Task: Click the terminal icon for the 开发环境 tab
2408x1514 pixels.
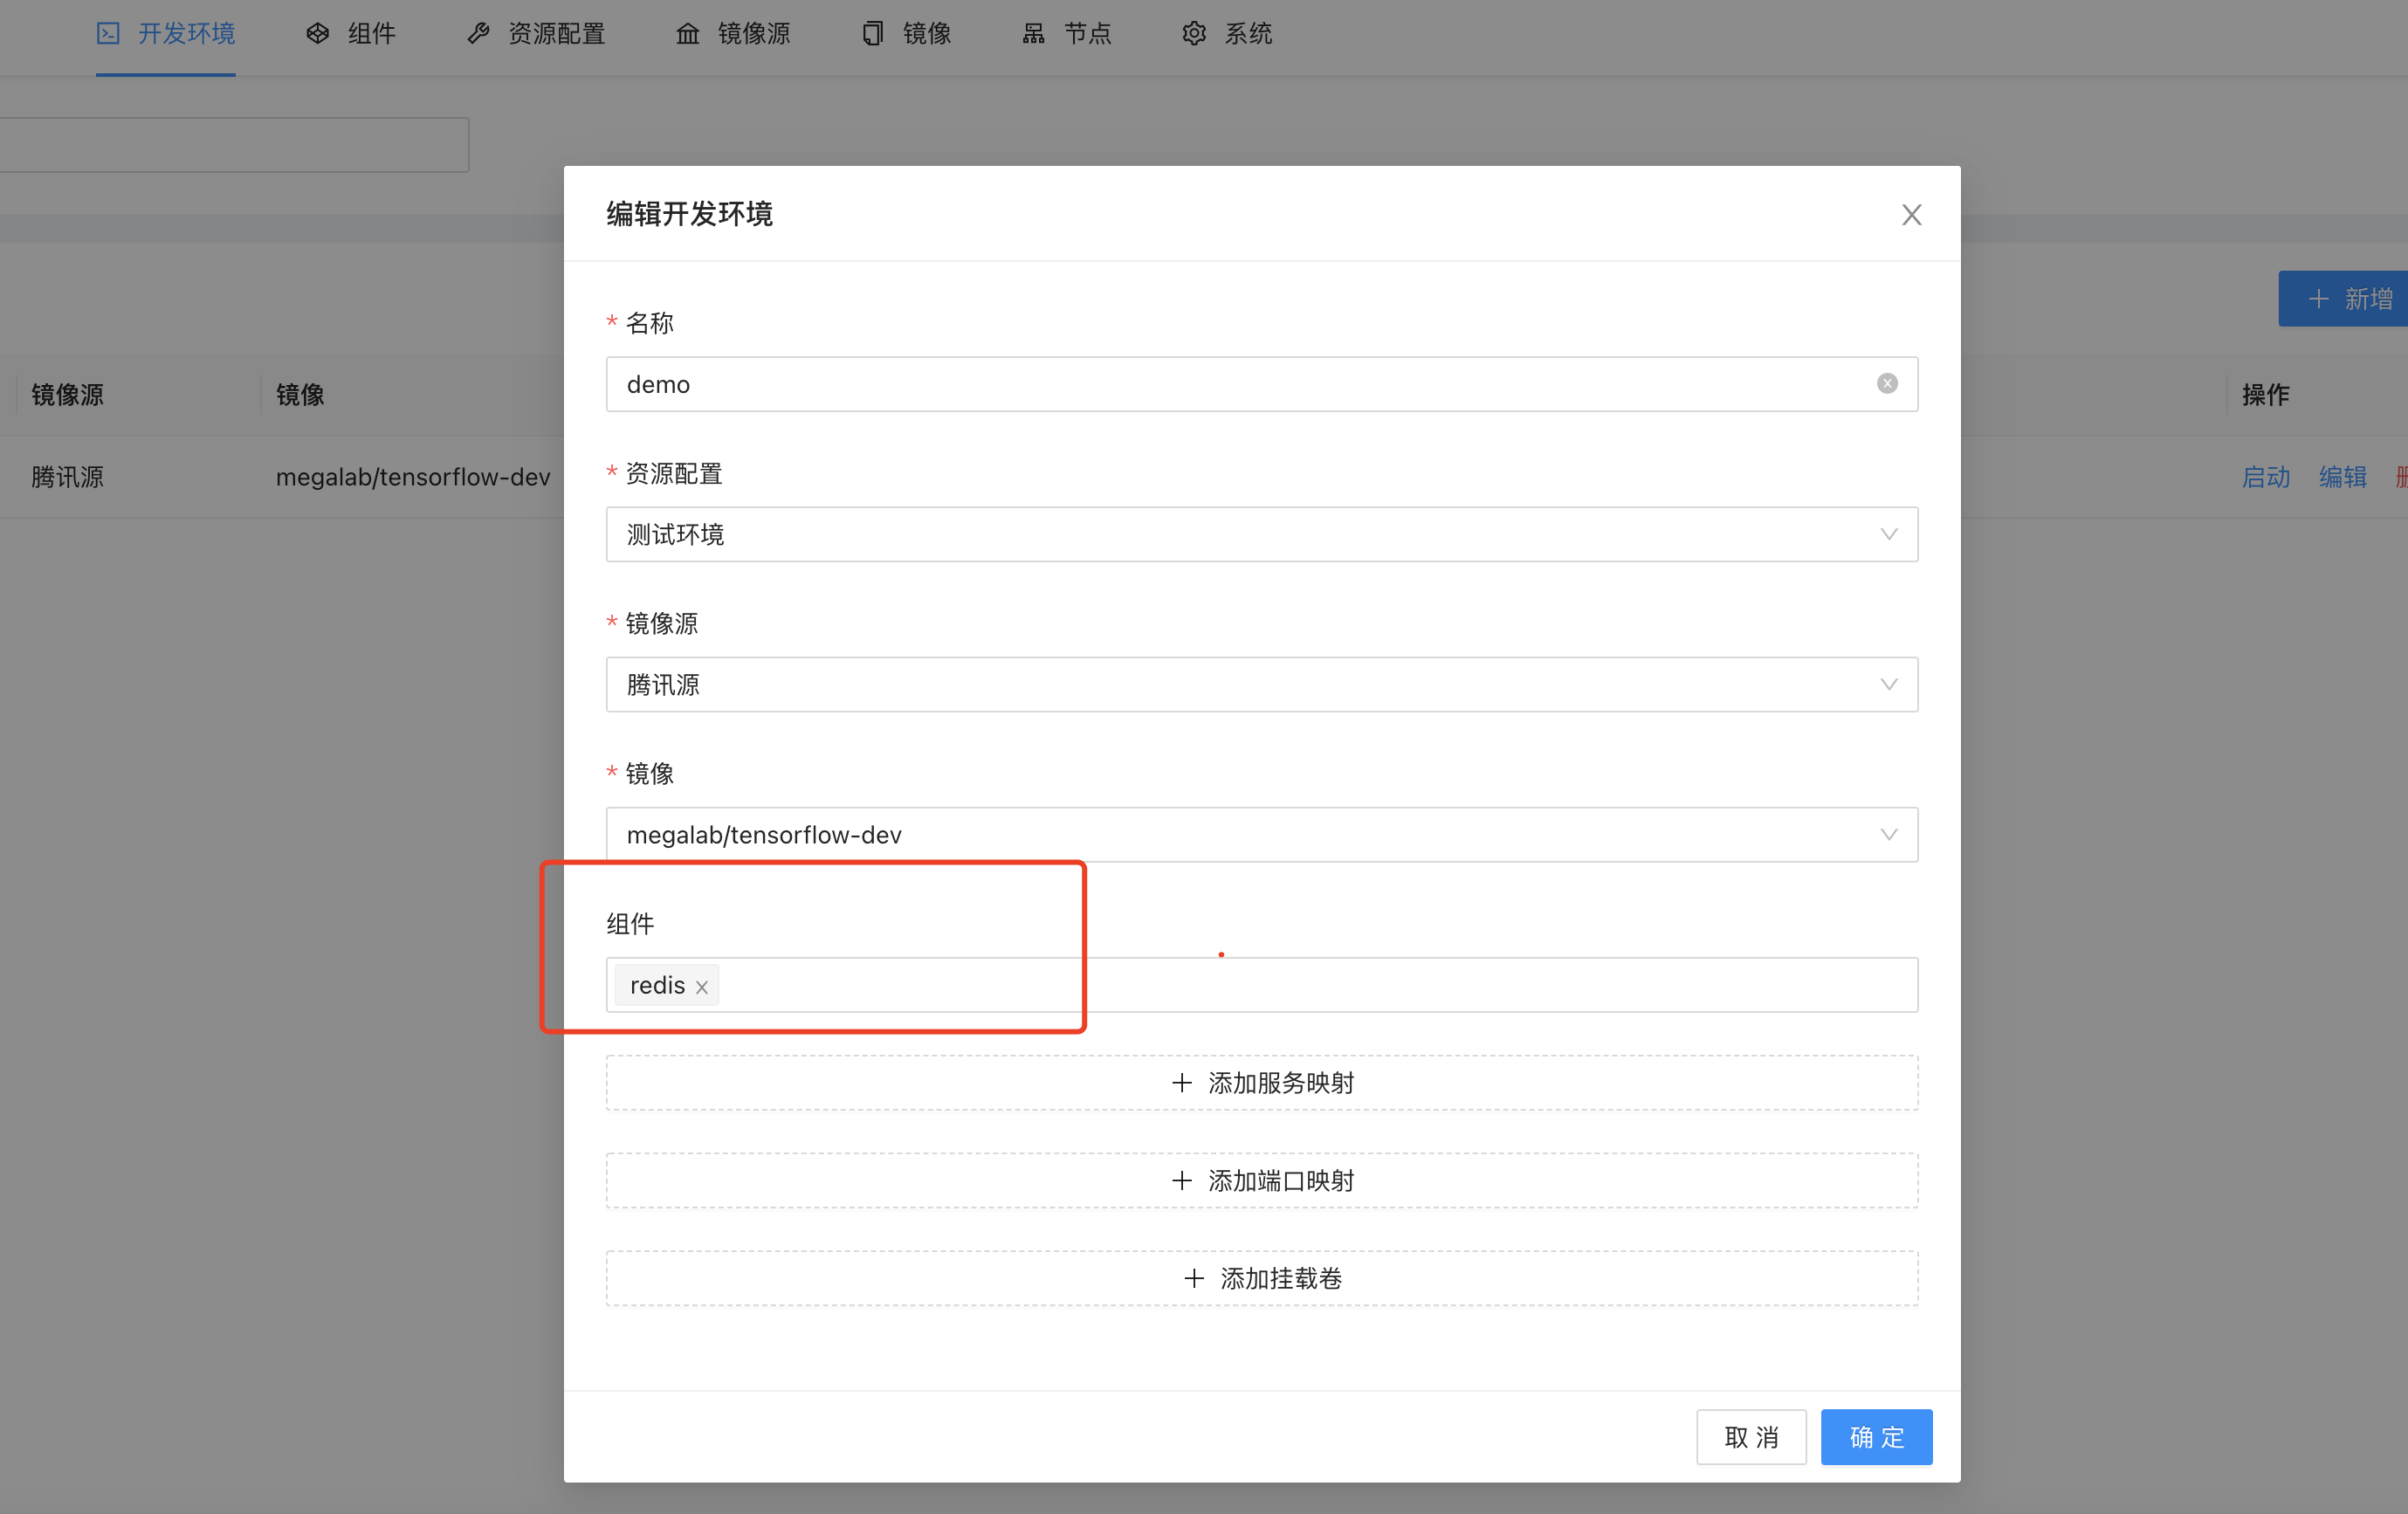Action: (x=108, y=34)
